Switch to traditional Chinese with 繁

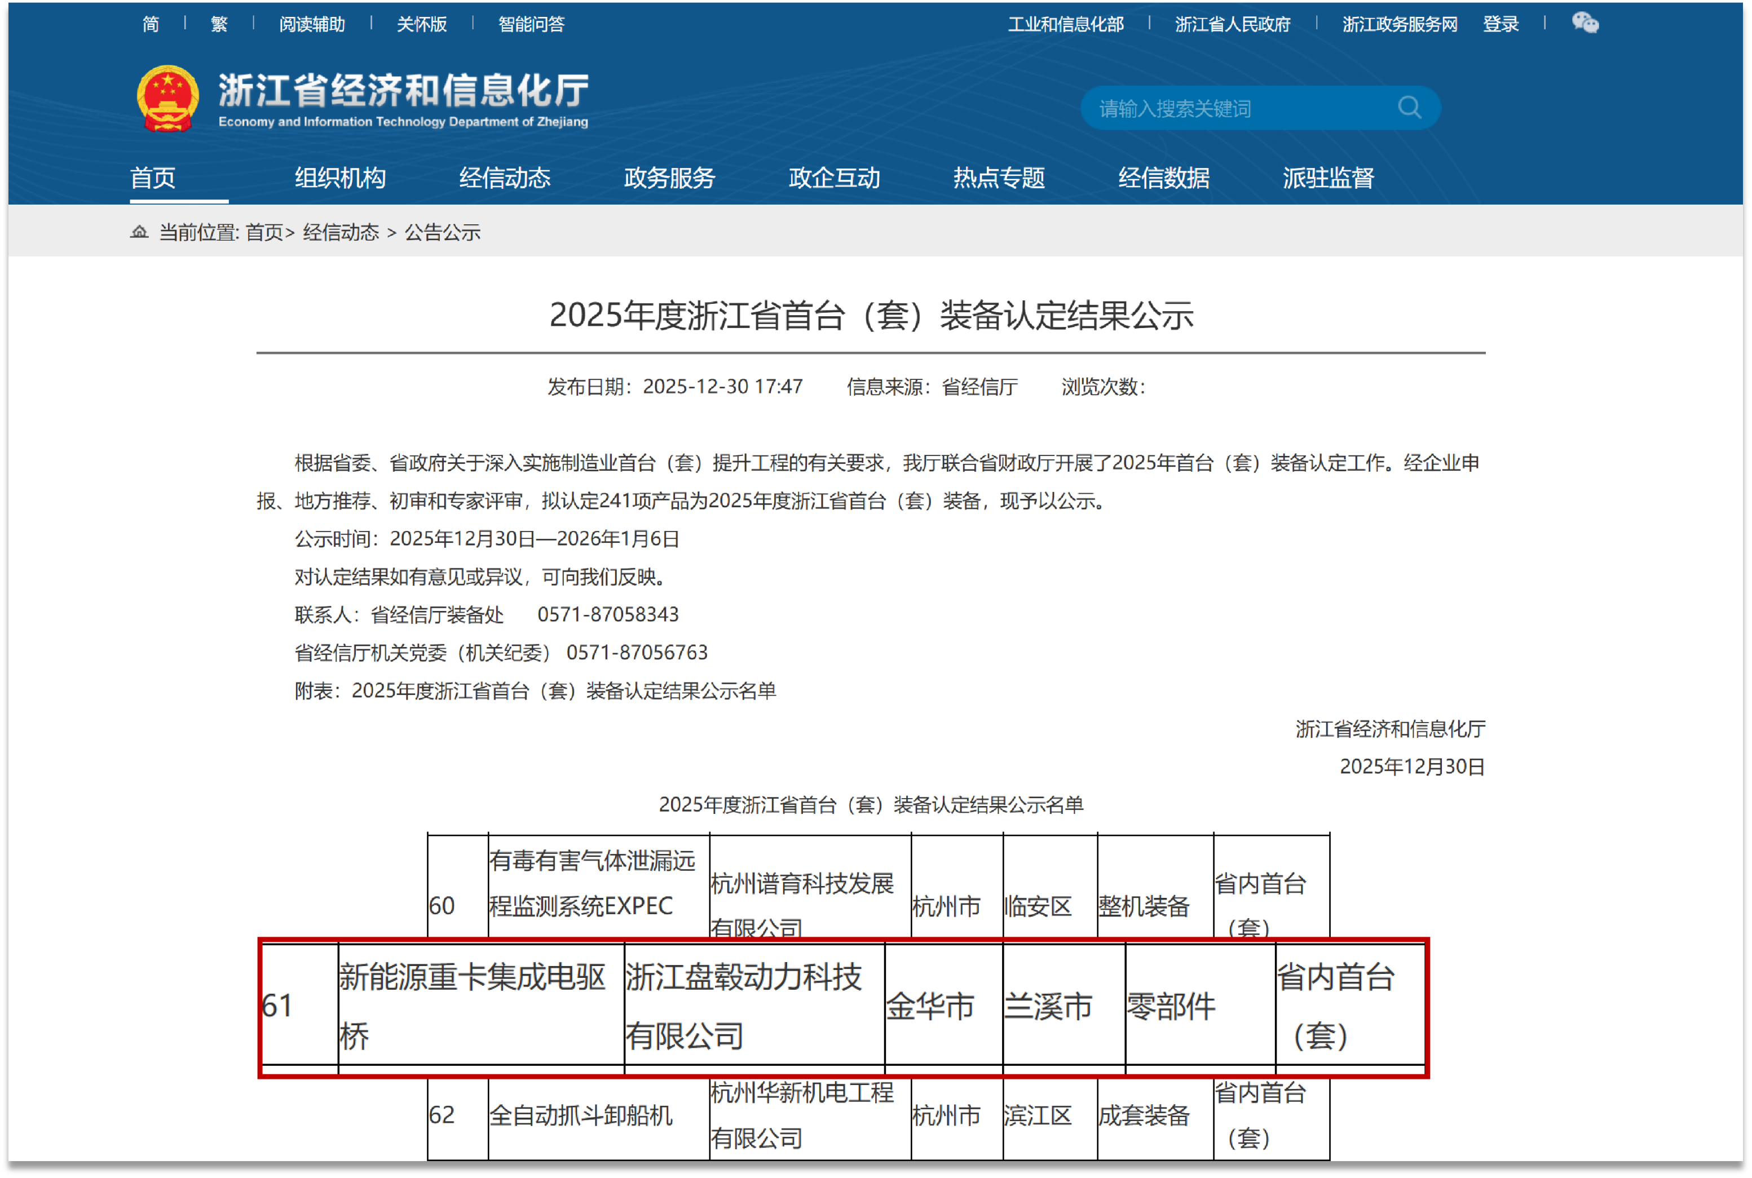point(219,23)
